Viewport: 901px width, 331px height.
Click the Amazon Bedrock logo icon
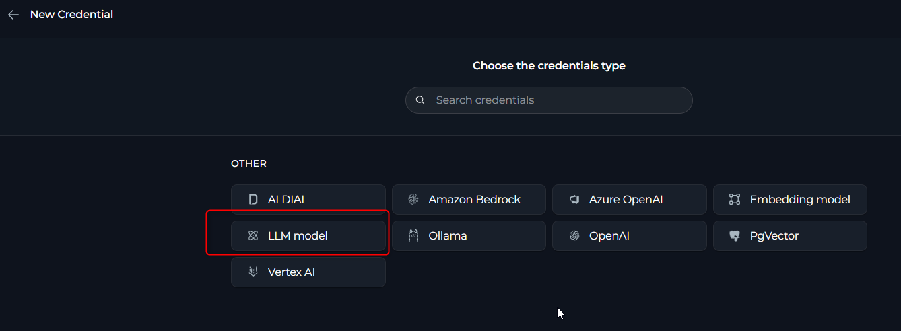413,200
